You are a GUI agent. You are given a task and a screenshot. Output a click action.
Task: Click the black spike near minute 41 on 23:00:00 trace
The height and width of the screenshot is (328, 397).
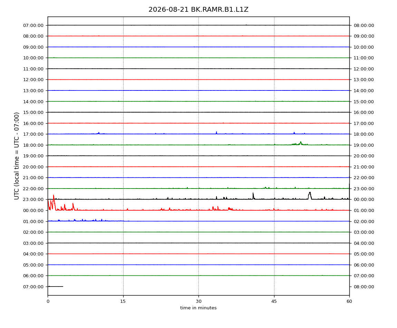(x=253, y=196)
